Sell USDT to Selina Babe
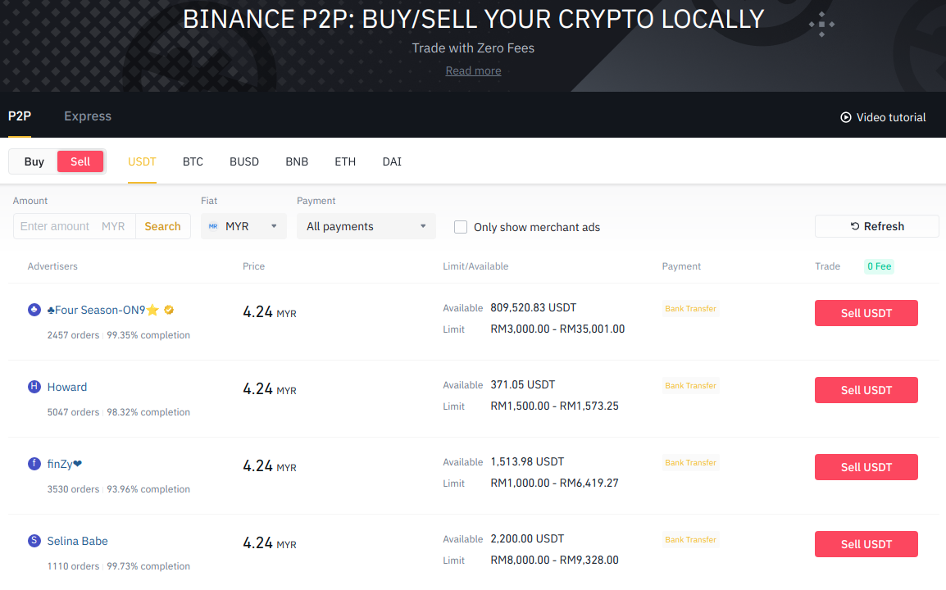Viewport: 946px width, 590px height. tap(866, 544)
